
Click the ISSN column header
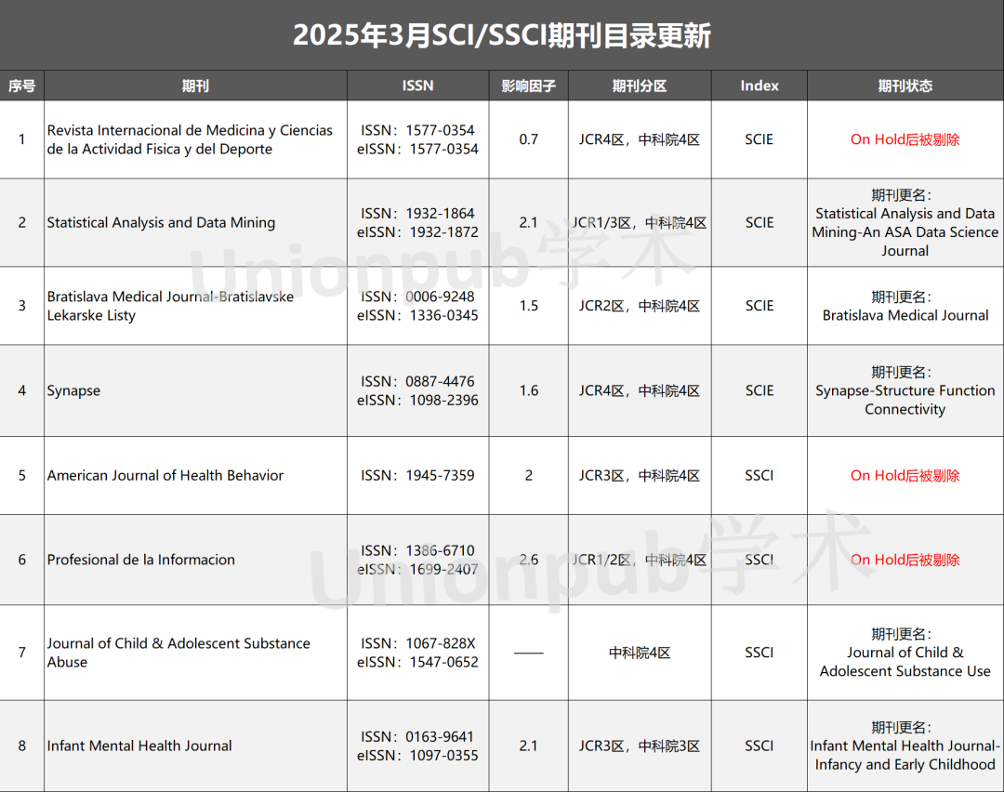tap(417, 86)
